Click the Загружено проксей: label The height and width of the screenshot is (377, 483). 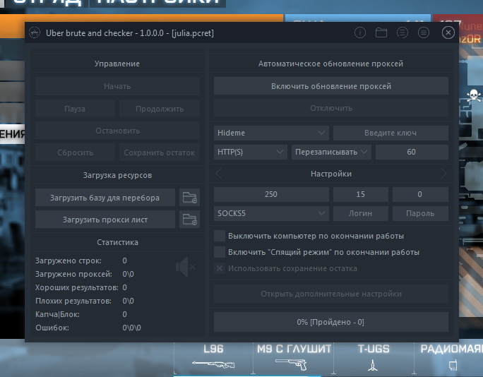(73, 274)
